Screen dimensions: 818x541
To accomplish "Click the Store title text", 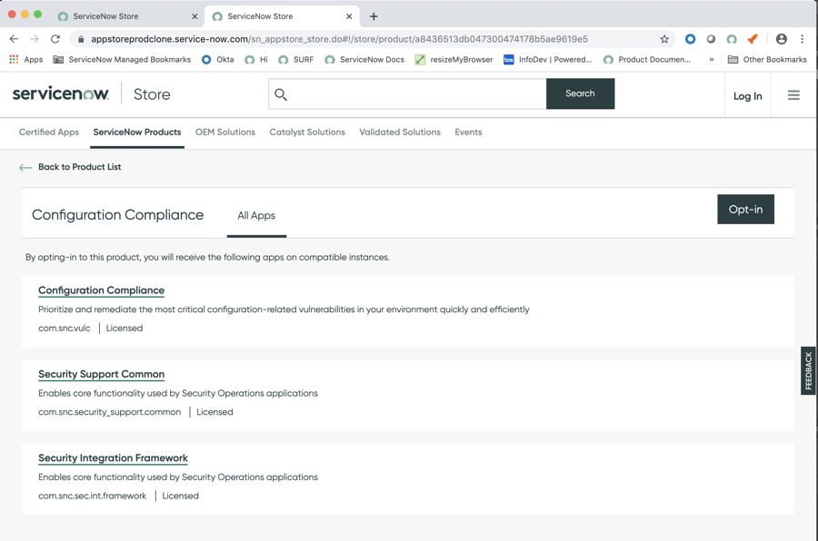I will point(152,94).
